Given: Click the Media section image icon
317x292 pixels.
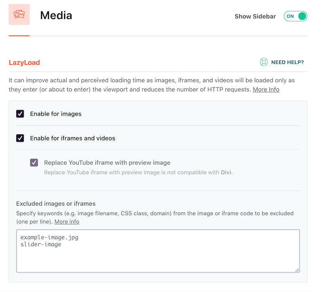Looking at the screenshot, I should click(x=19, y=16).
